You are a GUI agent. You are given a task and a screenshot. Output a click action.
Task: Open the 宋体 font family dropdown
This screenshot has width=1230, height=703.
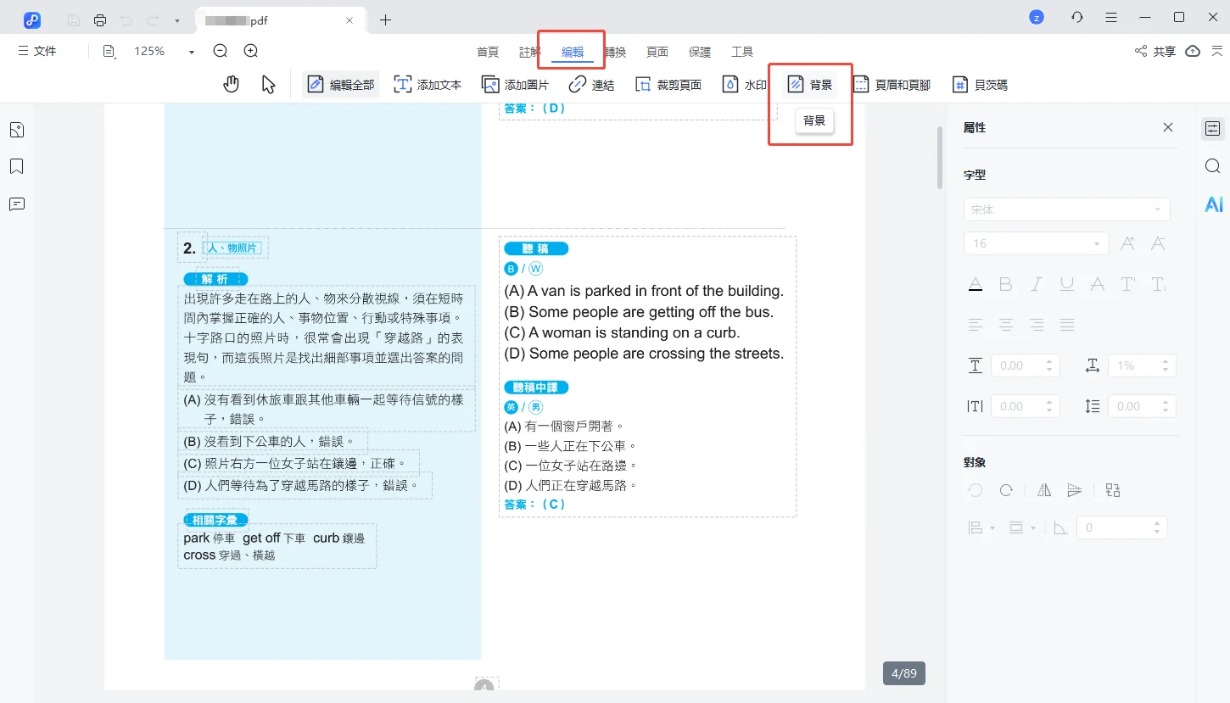pos(1156,209)
